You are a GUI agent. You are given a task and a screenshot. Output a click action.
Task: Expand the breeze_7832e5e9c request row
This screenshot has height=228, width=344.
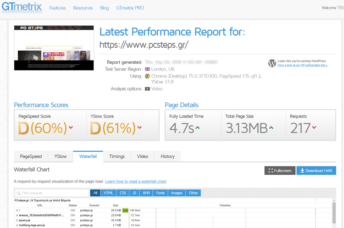[17, 216]
